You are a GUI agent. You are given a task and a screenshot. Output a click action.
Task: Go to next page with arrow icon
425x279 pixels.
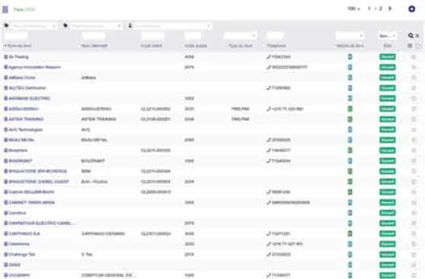[390, 8]
